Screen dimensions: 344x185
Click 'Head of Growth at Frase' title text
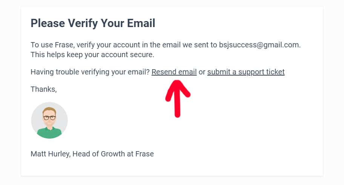(113, 154)
